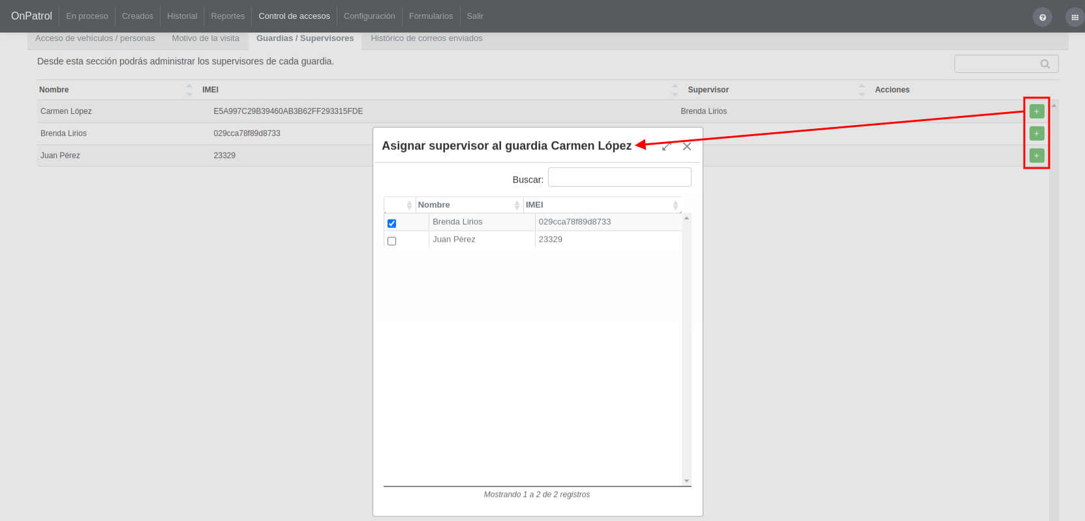Viewport: 1085px width, 521px height.
Task: Focus the Buscar input in the dialog
Action: click(619, 177)
